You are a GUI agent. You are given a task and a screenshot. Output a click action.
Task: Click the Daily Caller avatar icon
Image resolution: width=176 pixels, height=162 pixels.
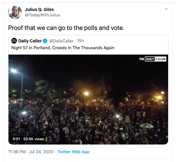tap(14, 41)
